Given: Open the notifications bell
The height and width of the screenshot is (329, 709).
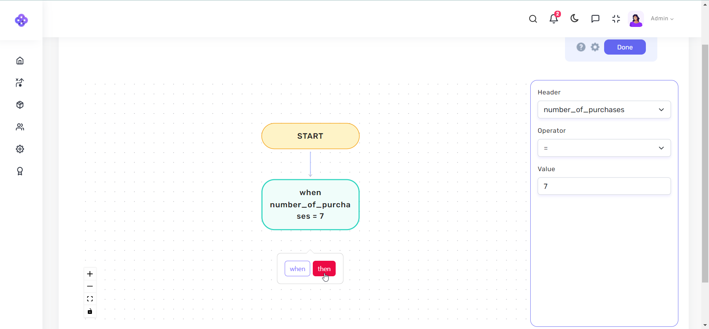Looking at the screenshot, I should 554,19.
